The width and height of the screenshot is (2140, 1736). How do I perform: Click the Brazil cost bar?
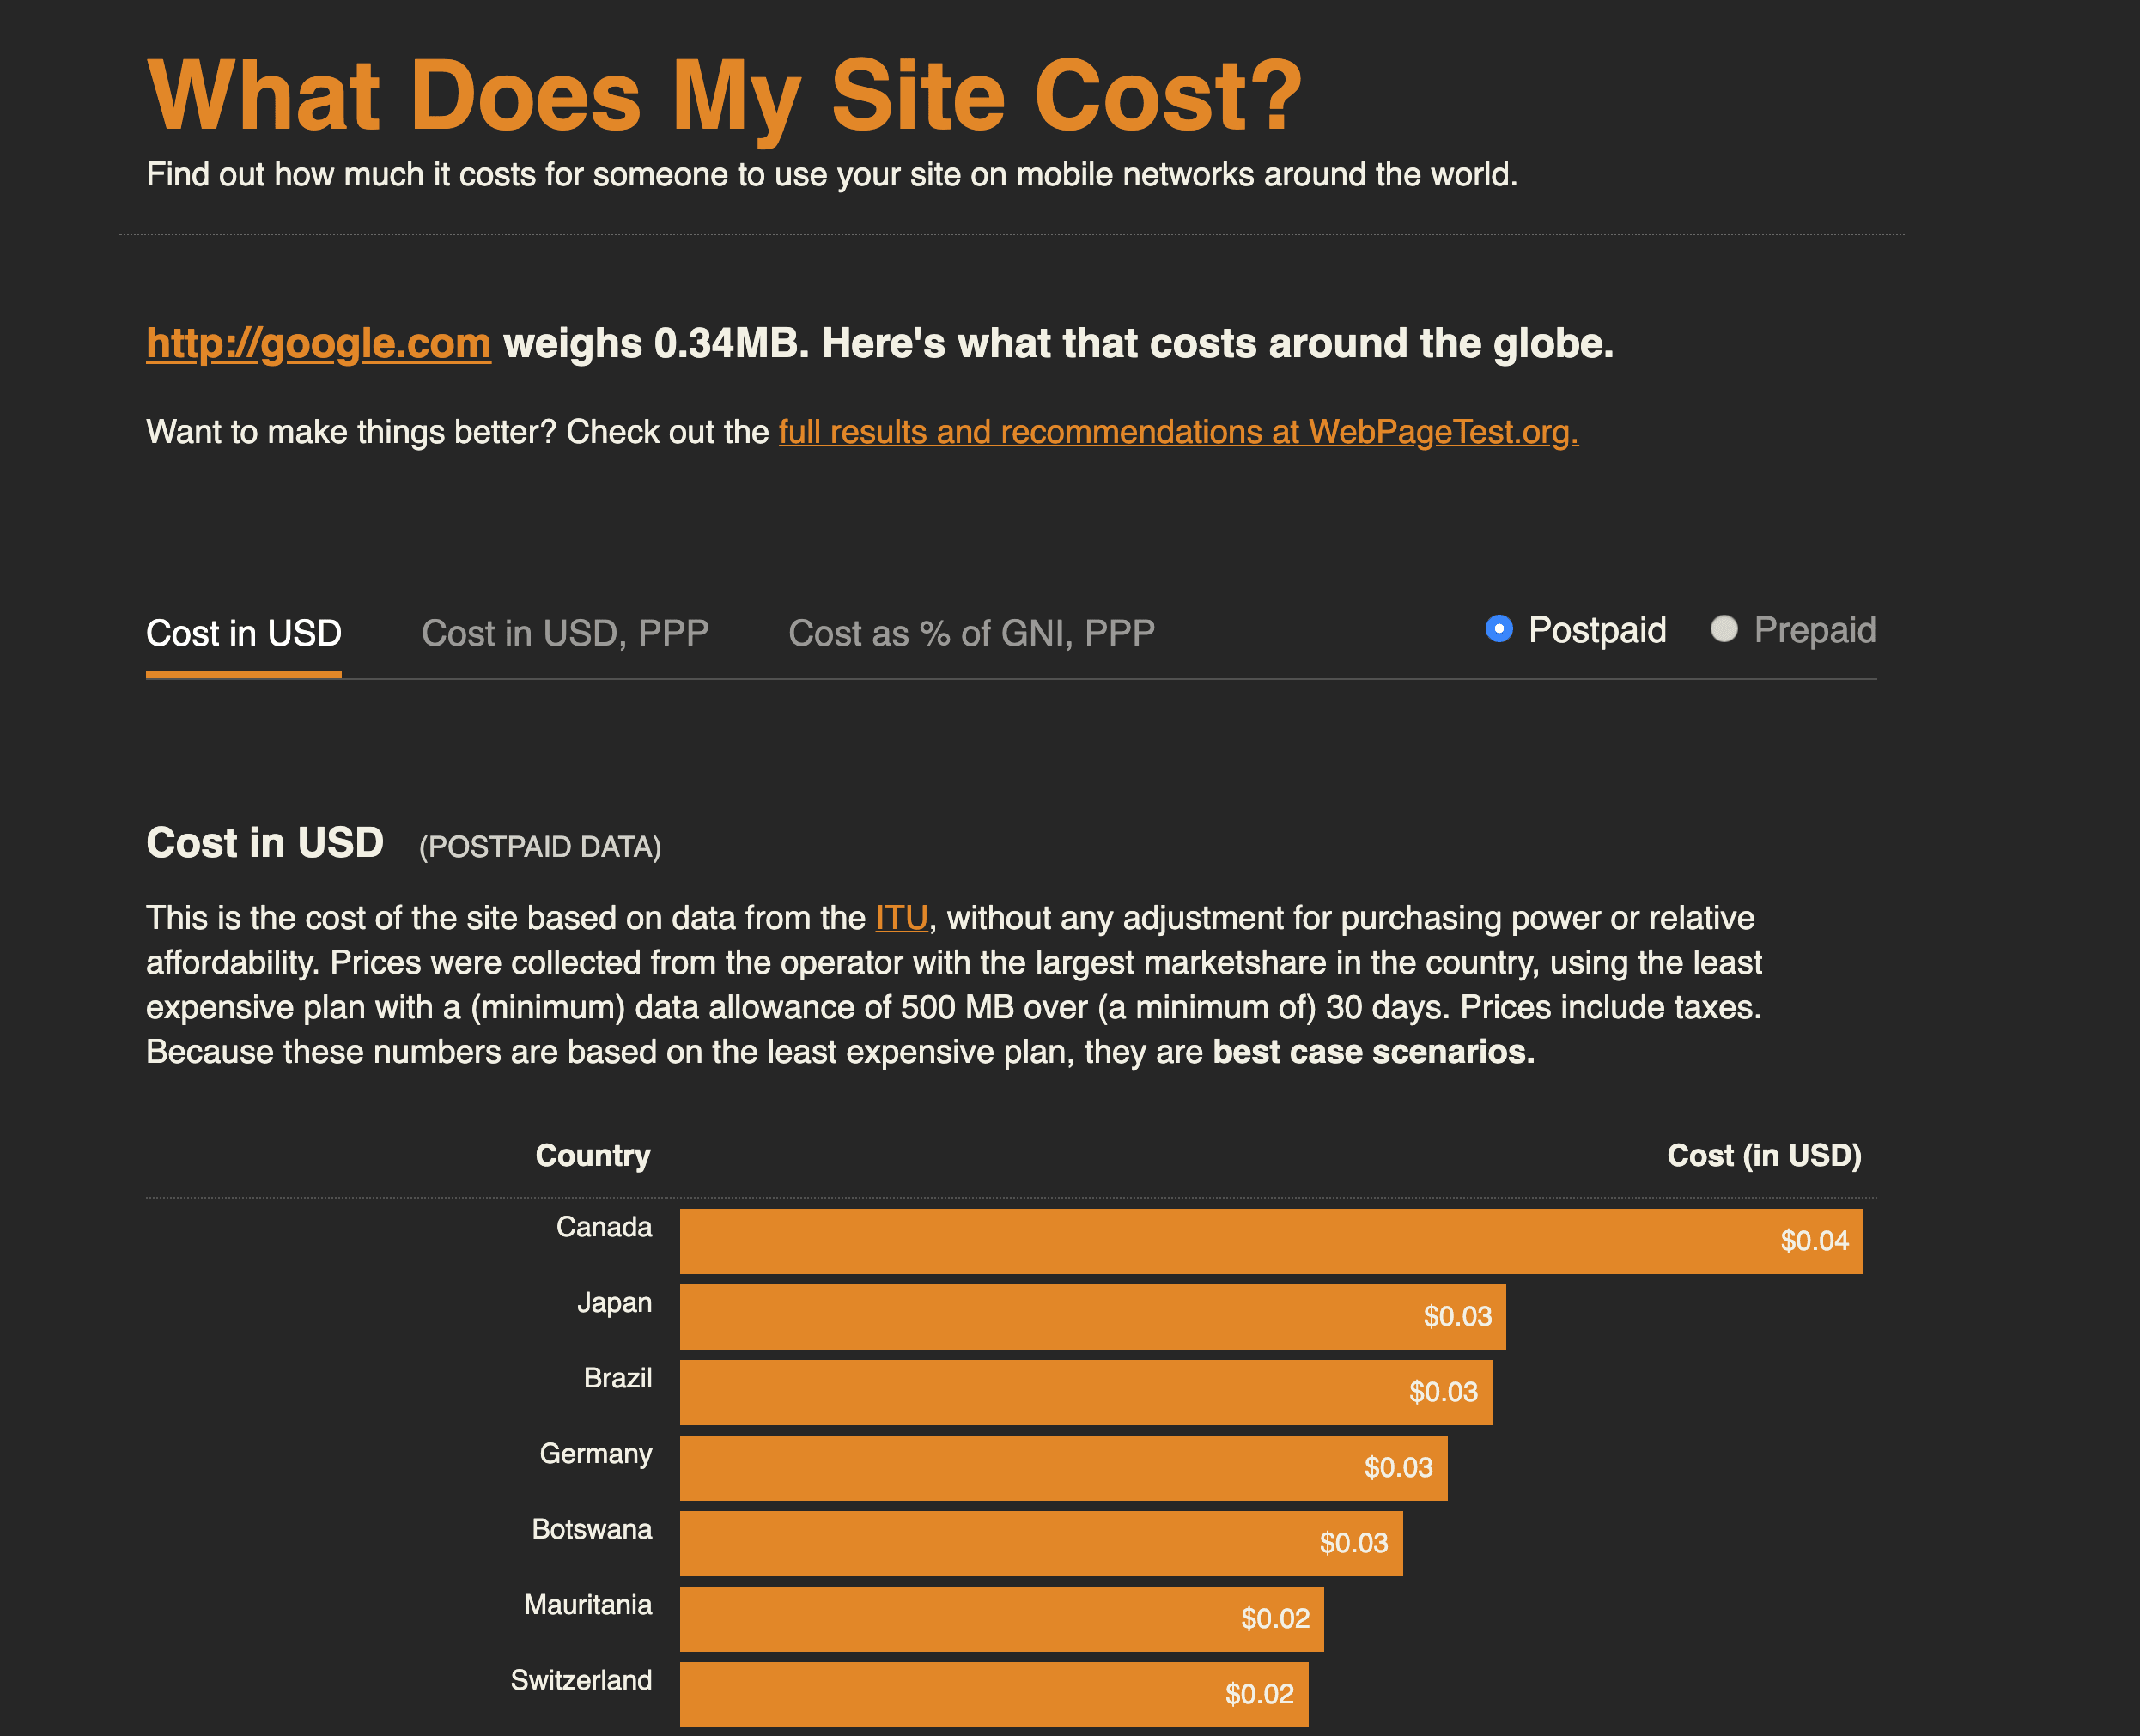[x=1085, y=1392]
